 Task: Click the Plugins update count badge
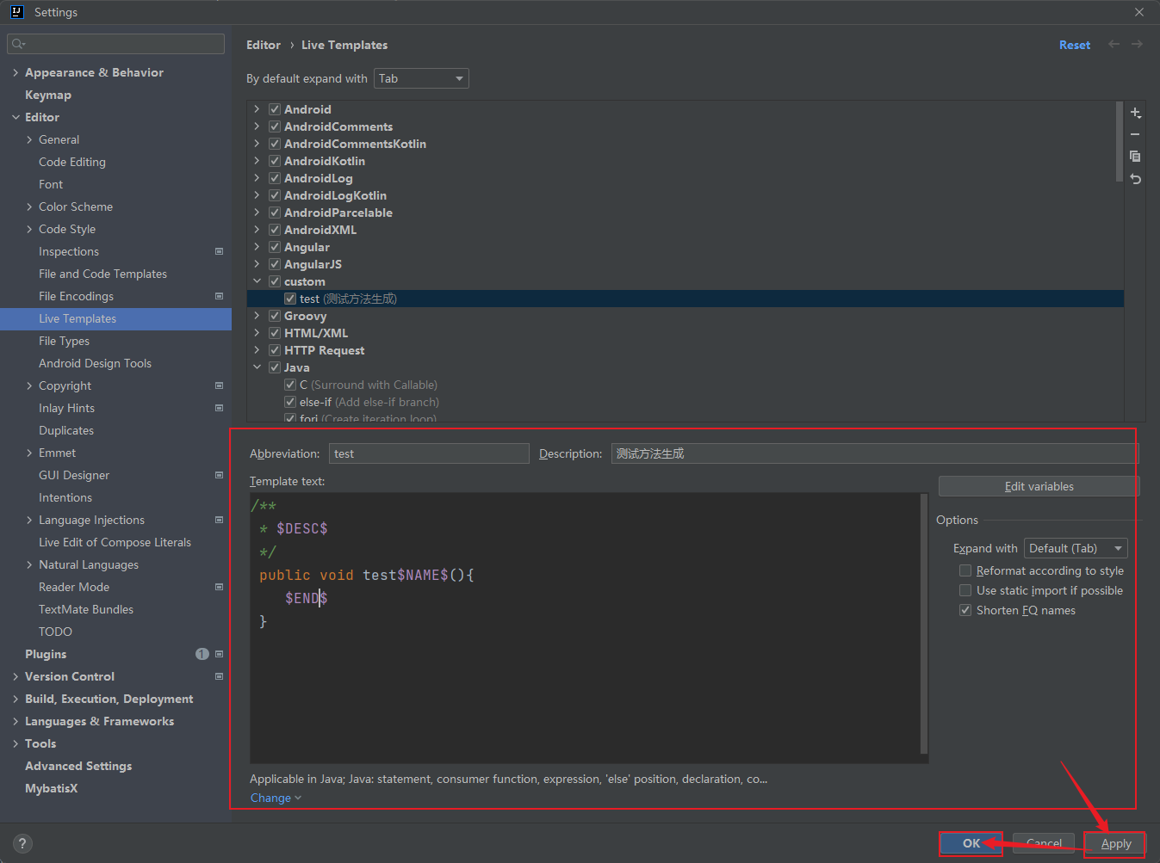coord(202,654)
